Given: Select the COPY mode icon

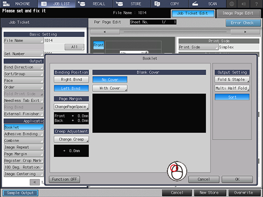Looking at the screenshot, I should pyautogui.click(x=157, y=4).
